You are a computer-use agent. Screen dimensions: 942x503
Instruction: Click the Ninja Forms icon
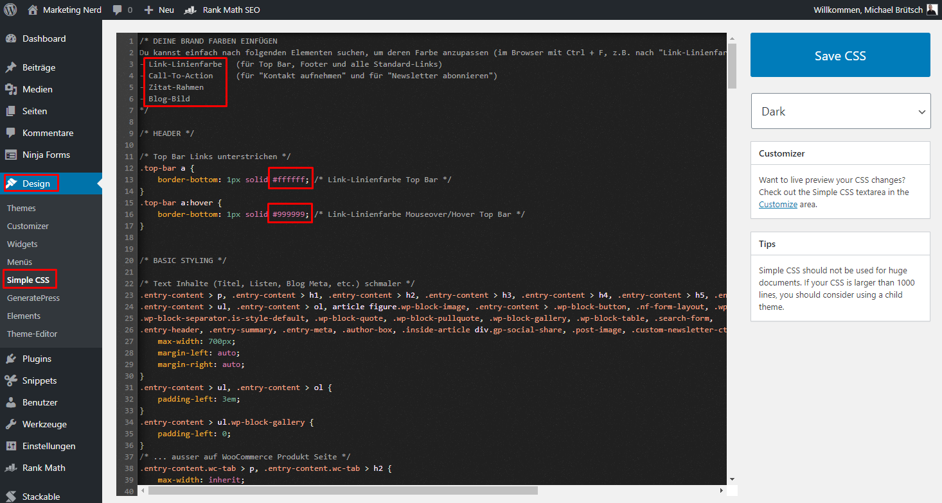coord(11,155)
